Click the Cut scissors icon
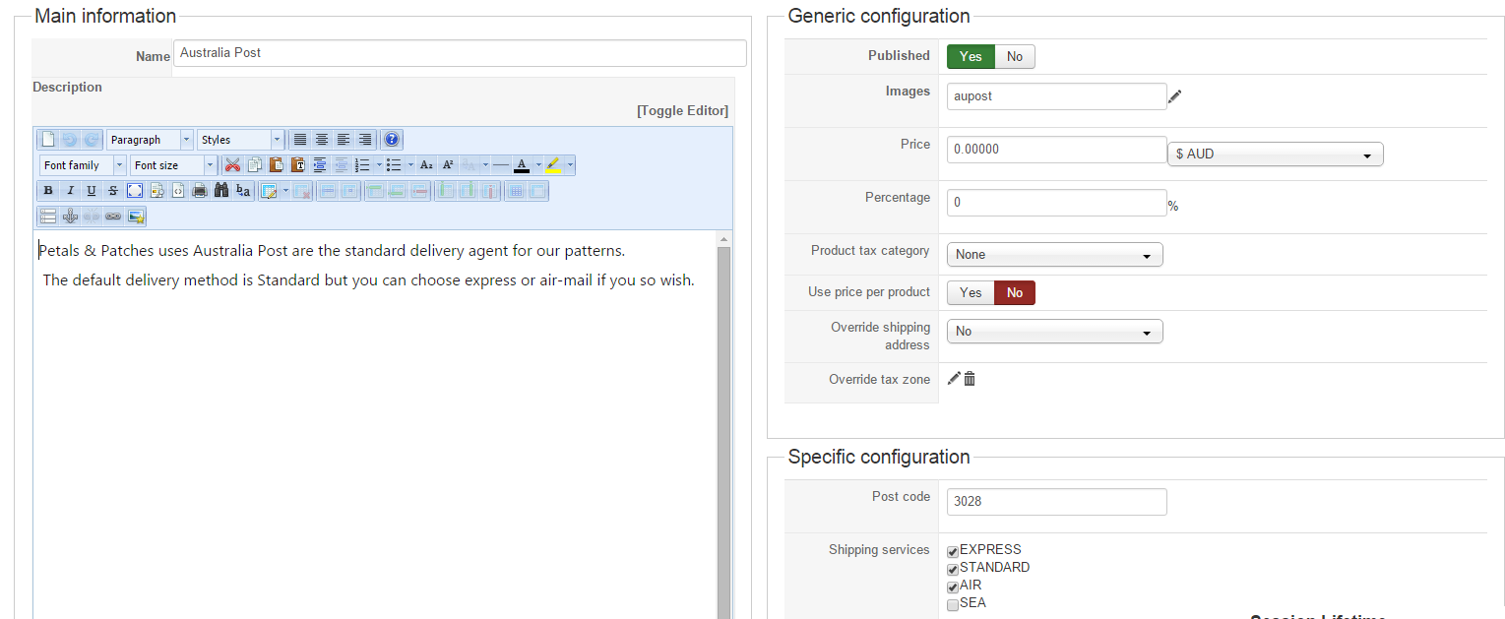Screen dimensions: 1505x619 (232, 165)
